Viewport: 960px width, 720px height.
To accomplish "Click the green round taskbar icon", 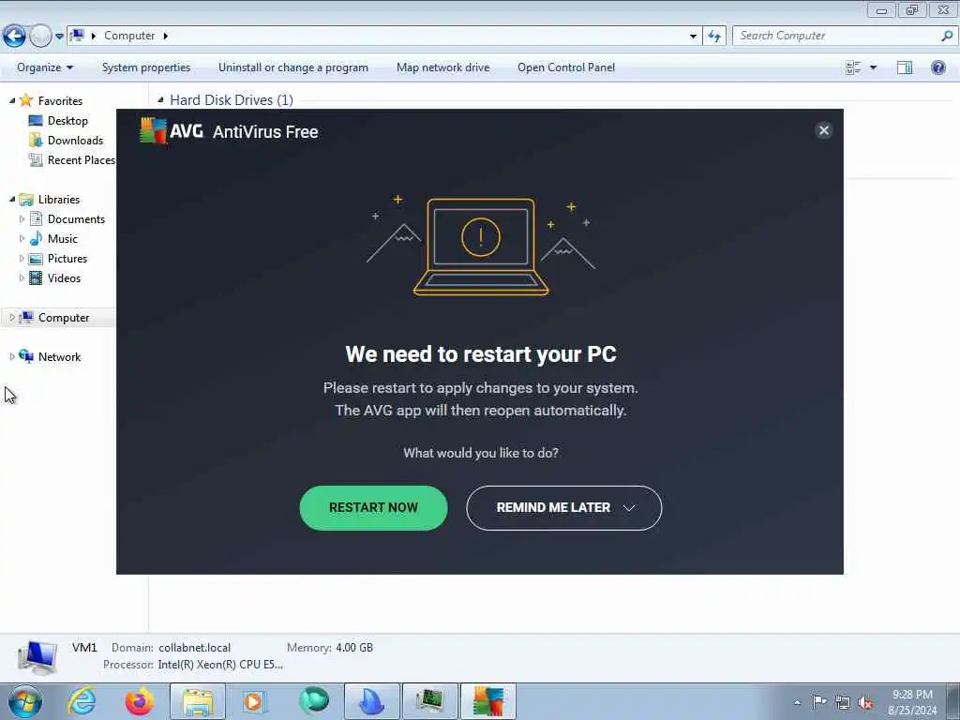I will click(314, 701).
